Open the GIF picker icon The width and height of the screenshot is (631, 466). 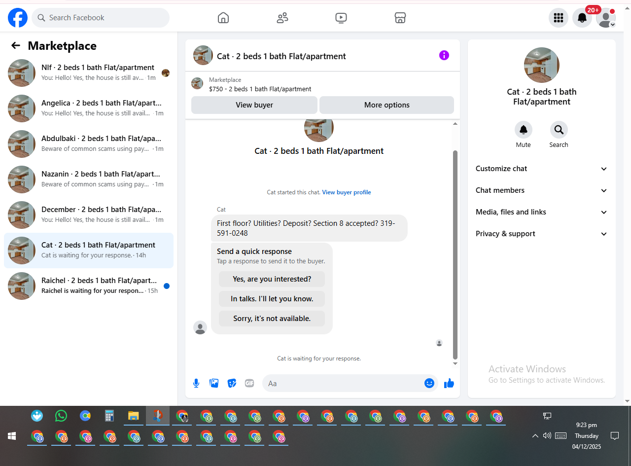249,383
